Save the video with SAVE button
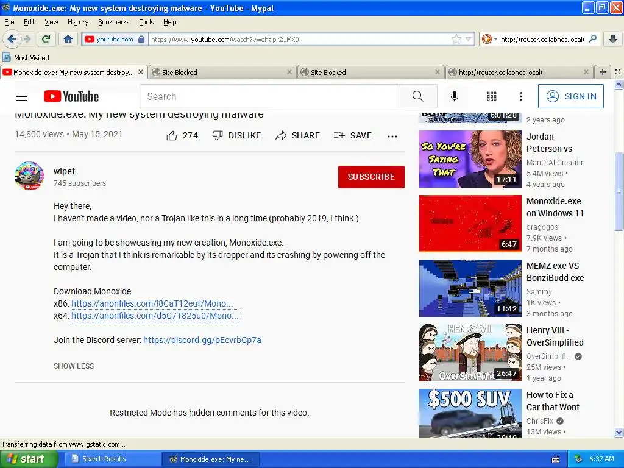The width and height of the screenshot is (624, 468). tap(353, 135)
